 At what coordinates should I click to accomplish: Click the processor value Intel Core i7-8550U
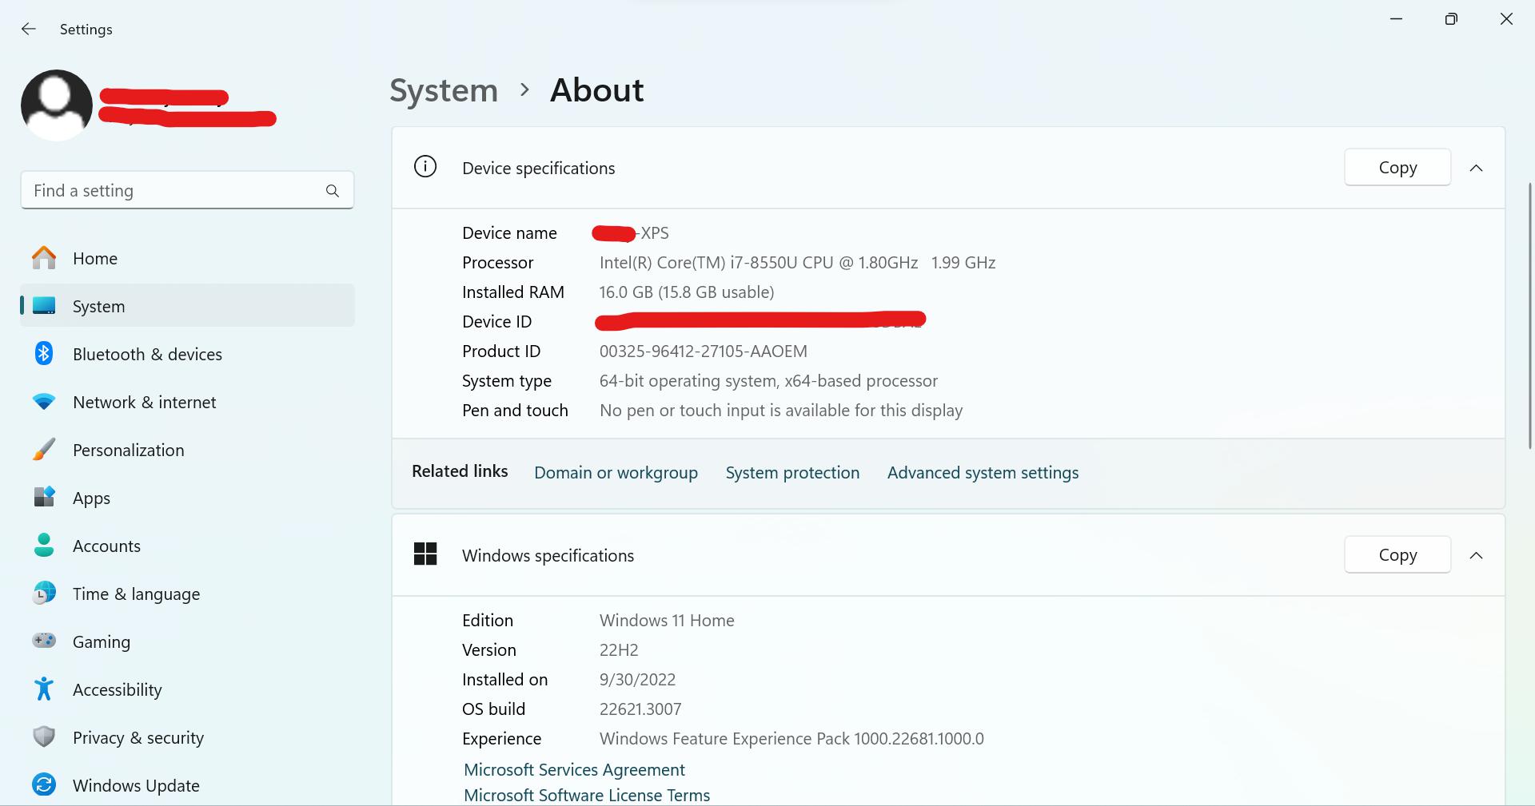click(x=797, y=263)
